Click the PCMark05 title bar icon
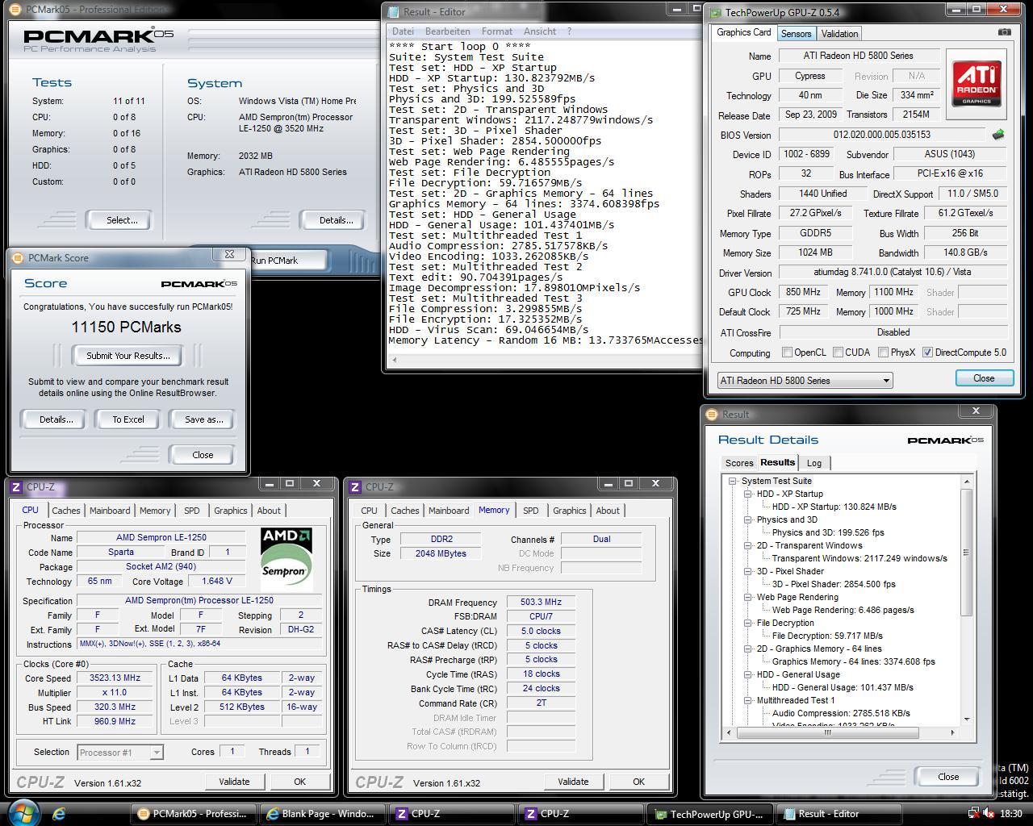Image resolution: width=1033 pixels, height=826 pixels. 17,10
